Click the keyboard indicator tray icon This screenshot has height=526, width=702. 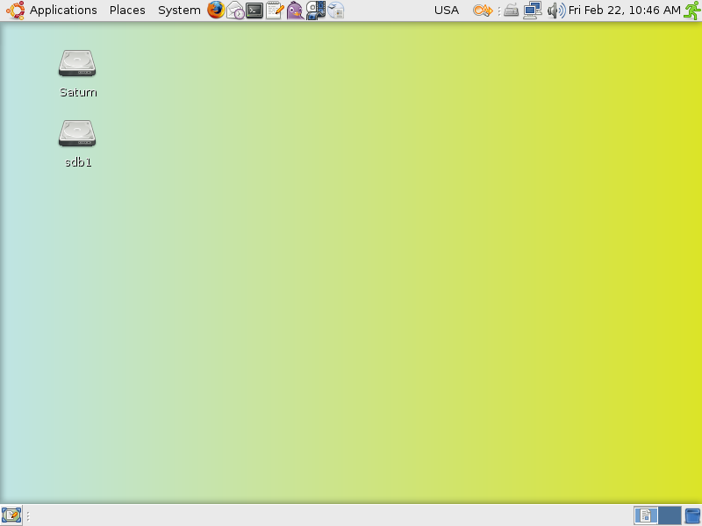click(x=511, y=11)
